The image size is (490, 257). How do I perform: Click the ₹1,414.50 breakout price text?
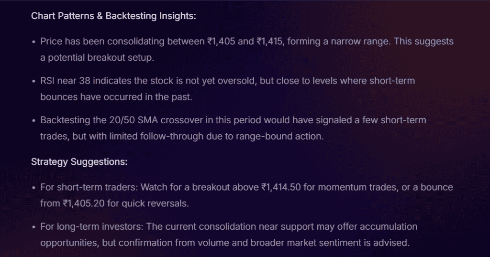pos(281,187)
